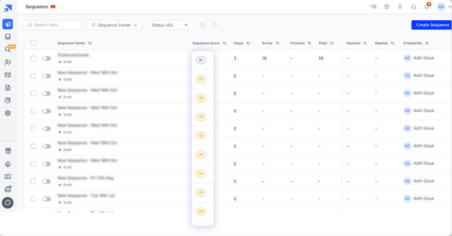Open the reports pie chart sidebar icon

click(x=8, y=100)
